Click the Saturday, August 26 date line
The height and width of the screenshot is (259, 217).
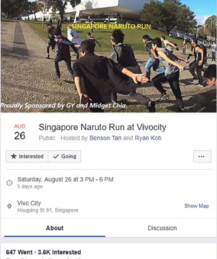coord(65,179)
